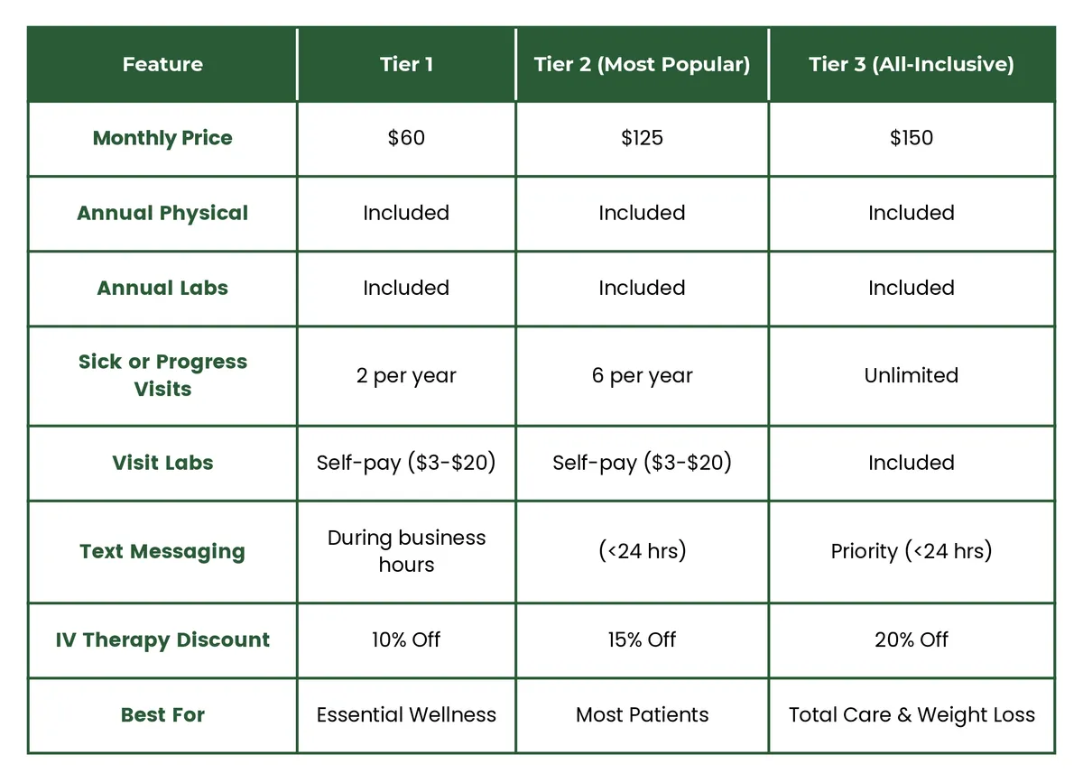Screen dimensions: 1083x782
Task: Click the Annual Physical row label
Action: tap(162, 214)
